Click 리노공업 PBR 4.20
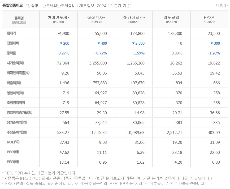The width and height of the screenshot is (230, 189). tap(178, 162)
